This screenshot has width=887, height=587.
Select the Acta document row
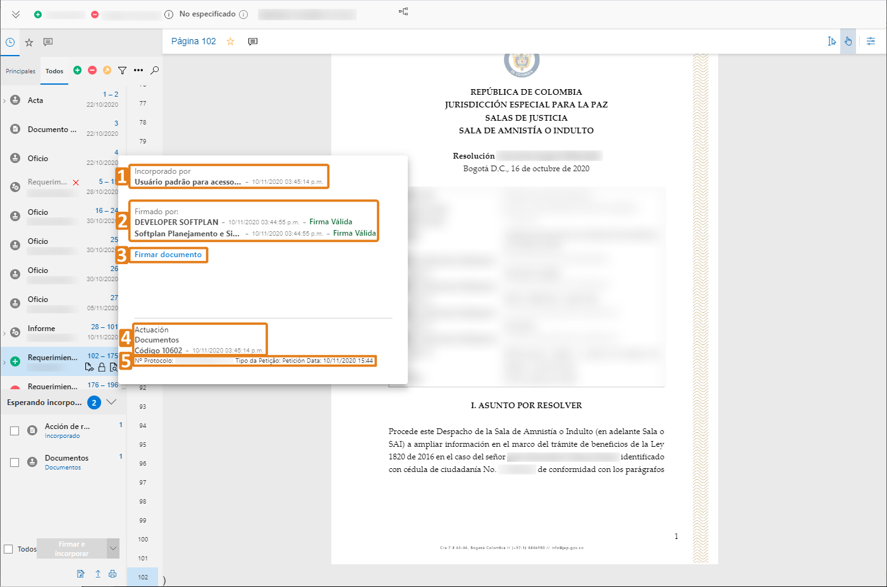[63, 100]
